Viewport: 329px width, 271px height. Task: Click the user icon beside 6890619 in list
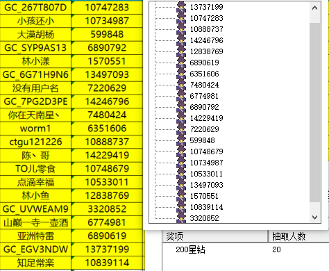181,63
